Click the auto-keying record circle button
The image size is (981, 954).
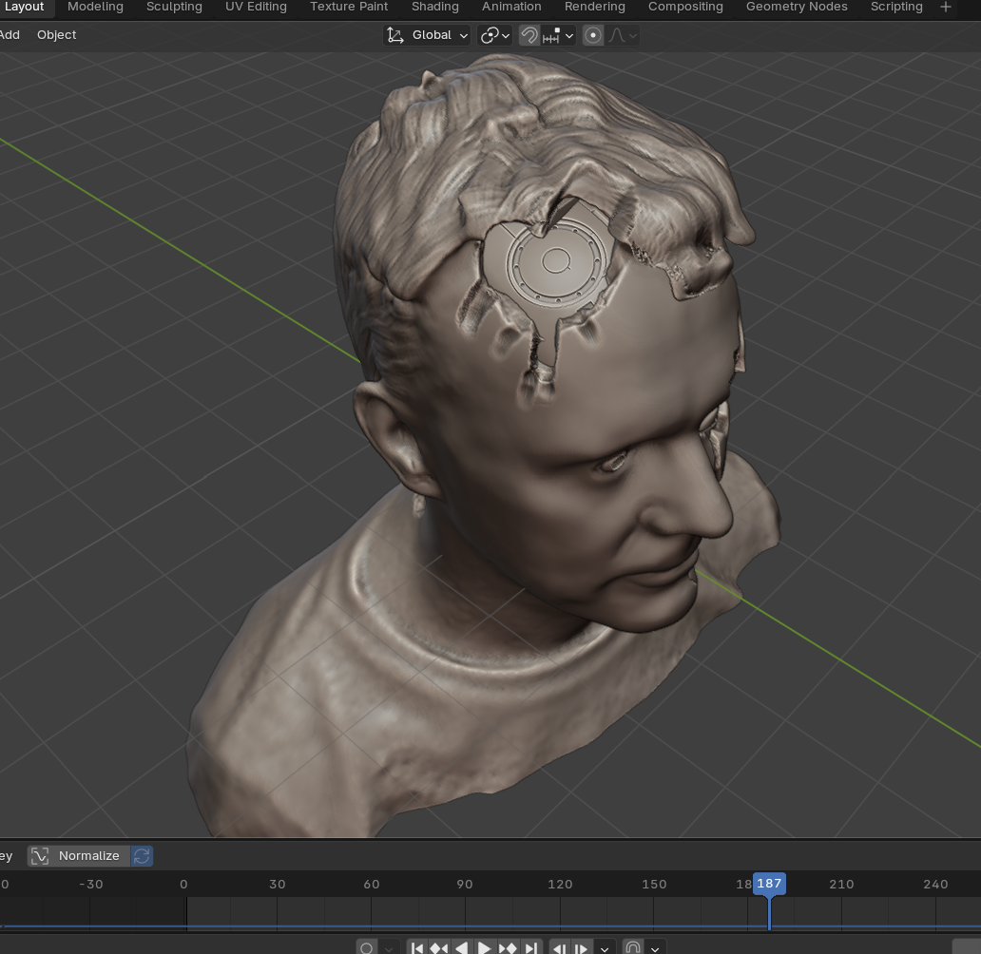click(367, 947)
